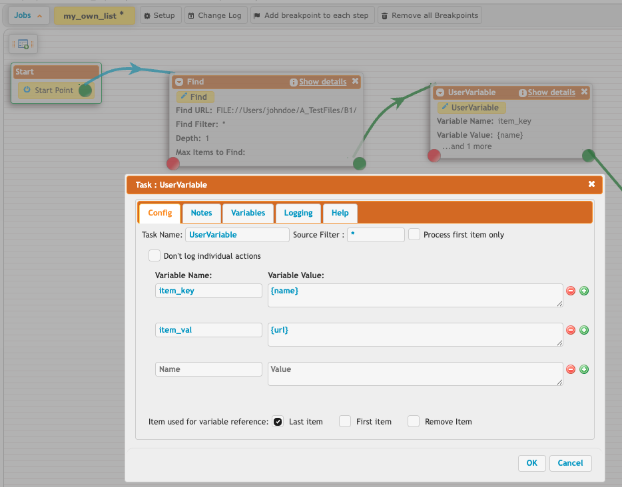Switch to the Variables tab
The width and height of the screenshot is (622, 487).
click(x=248, y=213)
